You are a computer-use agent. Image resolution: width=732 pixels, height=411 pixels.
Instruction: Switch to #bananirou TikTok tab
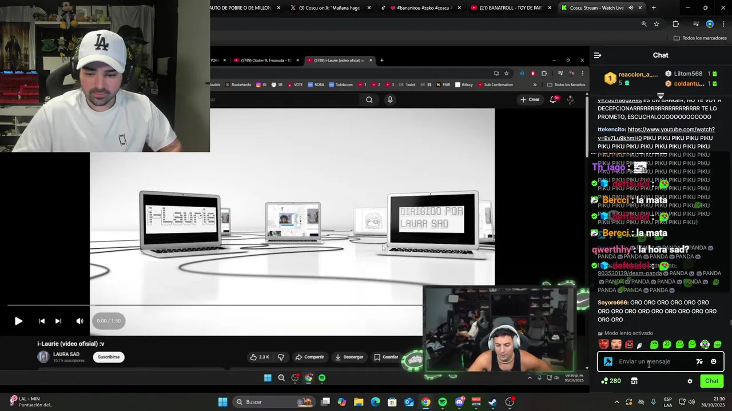tap(420, 7)
